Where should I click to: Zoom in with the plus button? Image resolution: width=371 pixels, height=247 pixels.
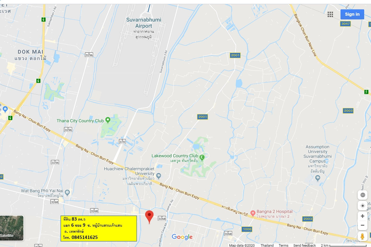pos(363,216)
